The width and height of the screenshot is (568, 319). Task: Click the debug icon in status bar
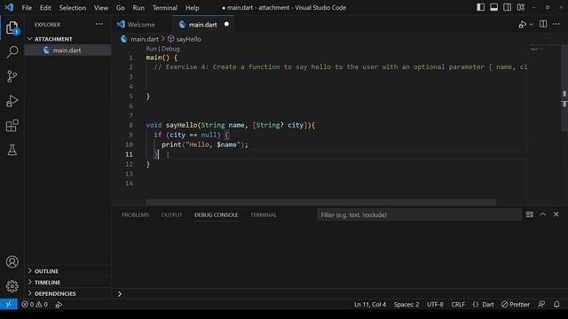pos(59,305)
